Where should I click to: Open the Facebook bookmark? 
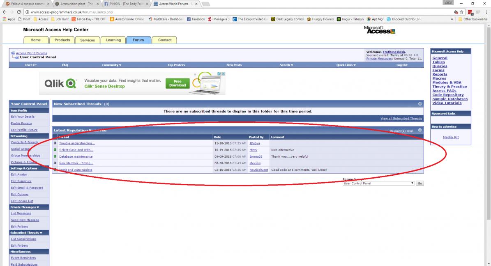[196, 19]
